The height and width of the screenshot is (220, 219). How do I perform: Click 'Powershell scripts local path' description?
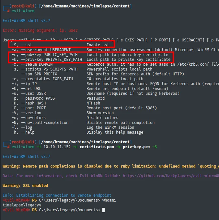(x=120, y=69)
